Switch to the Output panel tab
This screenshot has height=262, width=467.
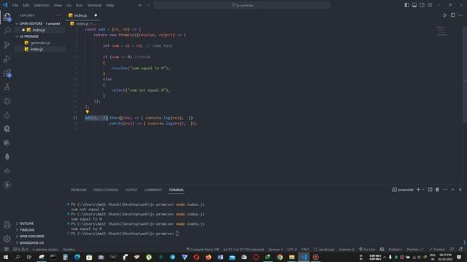tap(131, 190)
